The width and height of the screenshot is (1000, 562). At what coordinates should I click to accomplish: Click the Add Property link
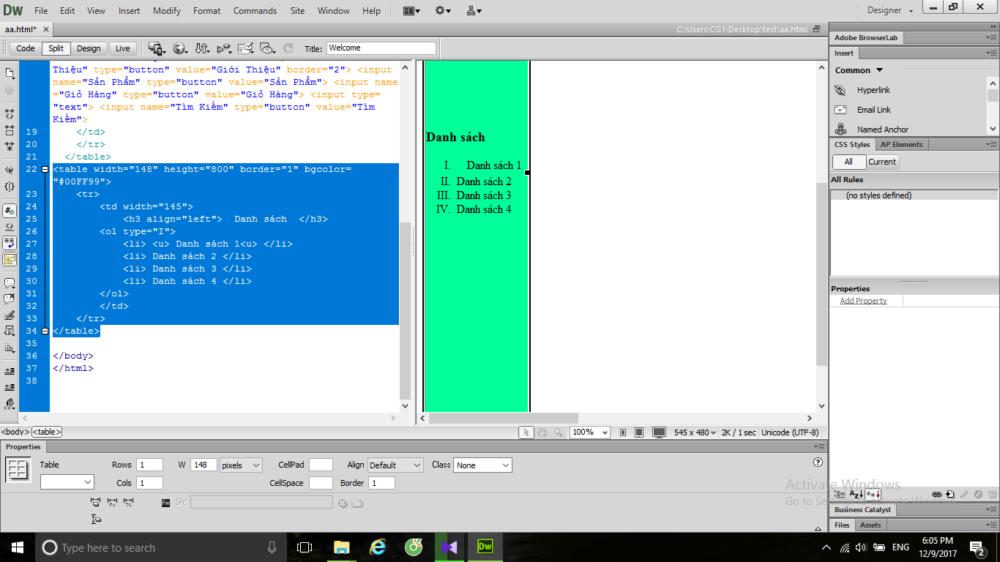pyautogui.click(x=863, y=301)
